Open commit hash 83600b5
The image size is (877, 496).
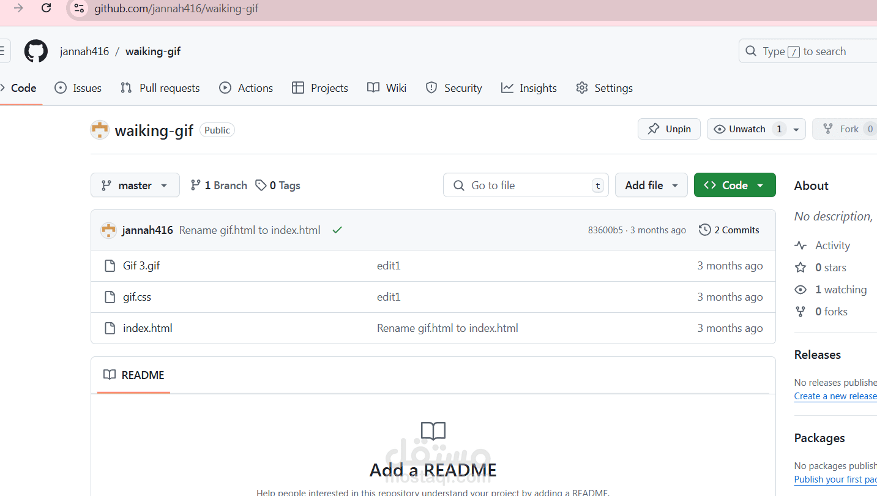pyautogui.click(x=605, y=230)
